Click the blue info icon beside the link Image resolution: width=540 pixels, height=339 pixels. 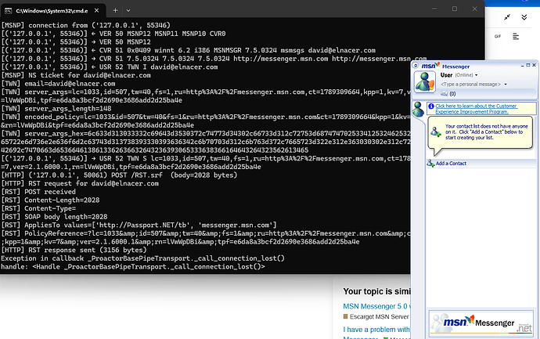coord(431,106)
